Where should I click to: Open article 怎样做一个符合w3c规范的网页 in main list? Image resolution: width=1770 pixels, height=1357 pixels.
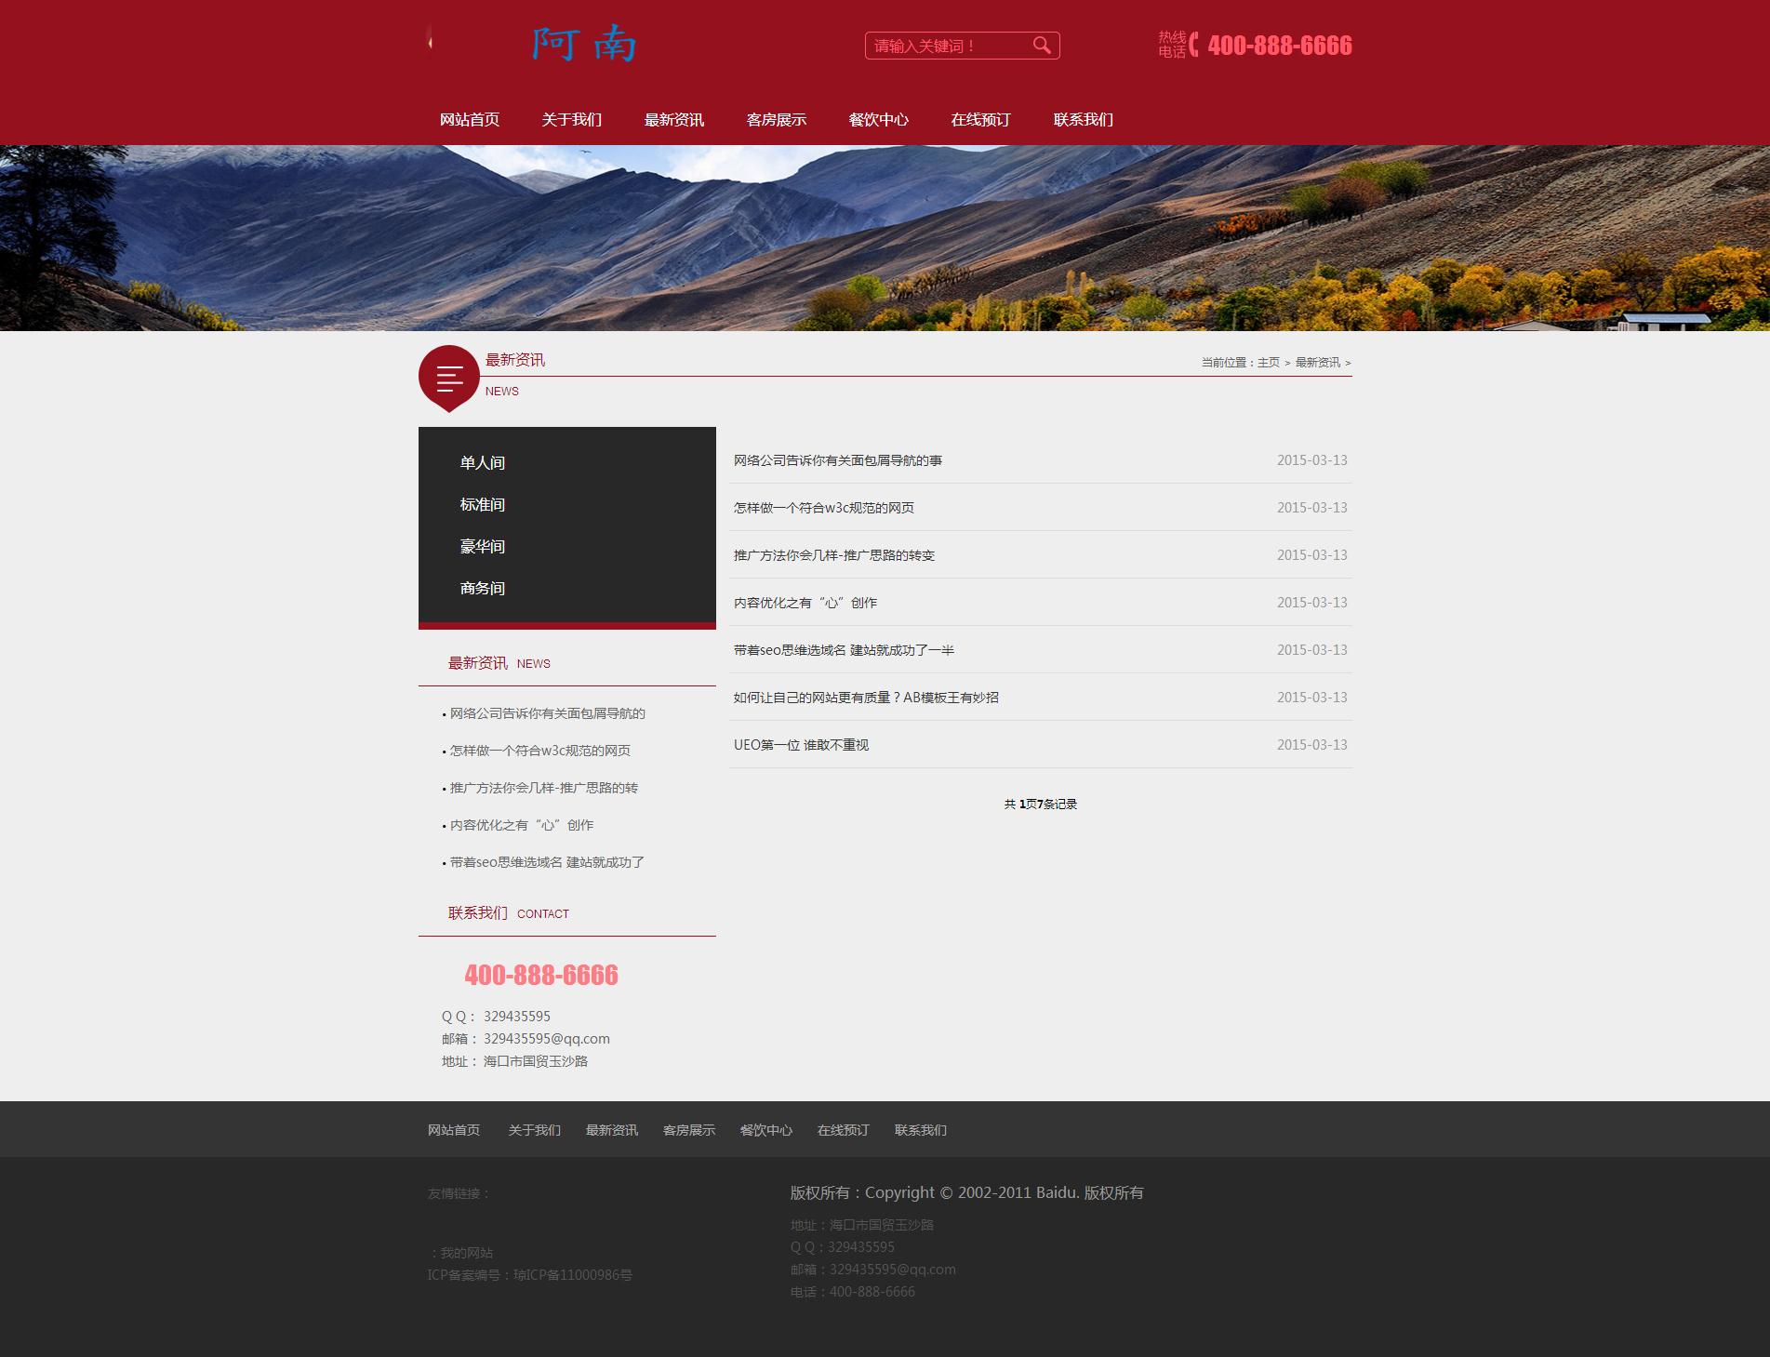coord(823,508)
